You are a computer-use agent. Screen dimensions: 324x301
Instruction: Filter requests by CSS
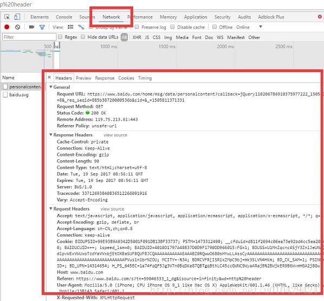[157, 37]
